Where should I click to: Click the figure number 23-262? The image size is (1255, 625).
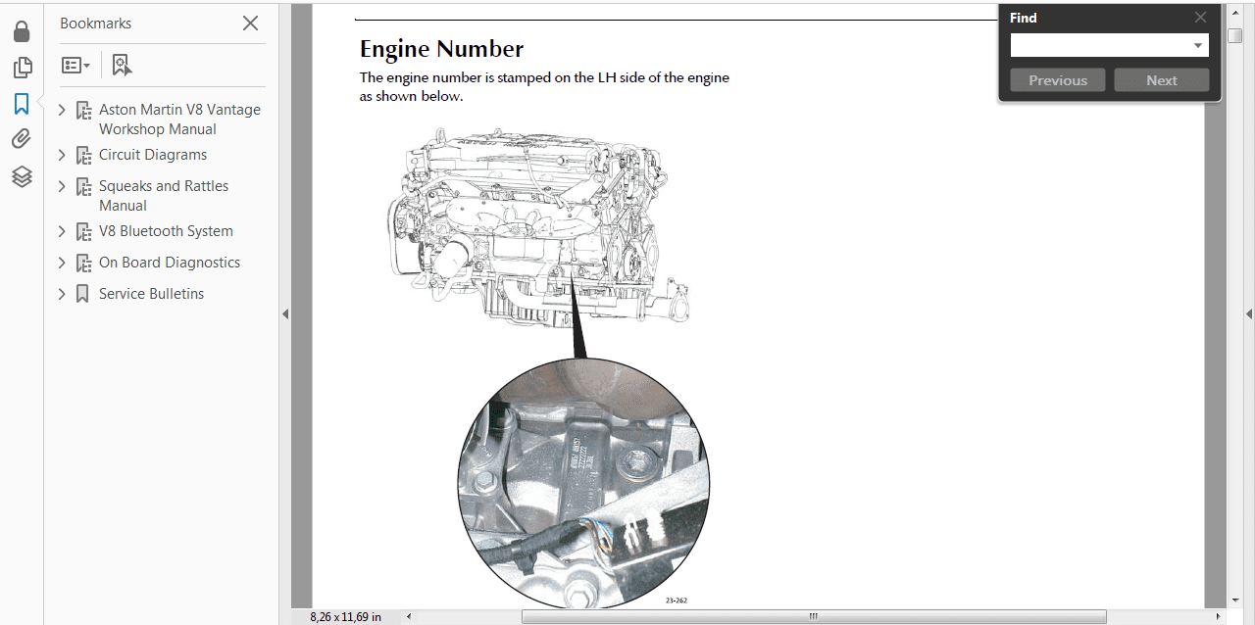point(676,600)
